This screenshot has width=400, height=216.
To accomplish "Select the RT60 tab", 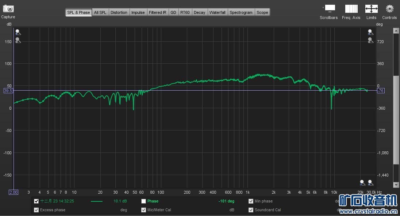I will (185, 12).
